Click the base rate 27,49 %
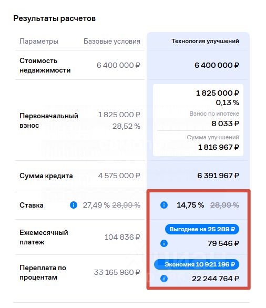Viewport: 266px width, 308px height. pos(96,205)
